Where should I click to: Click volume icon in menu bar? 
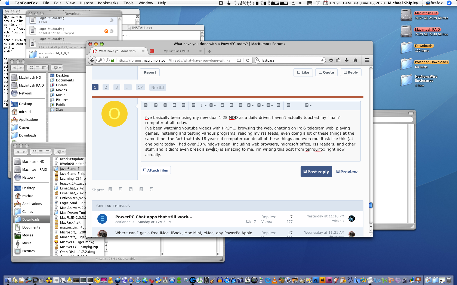tap(301, 3)
